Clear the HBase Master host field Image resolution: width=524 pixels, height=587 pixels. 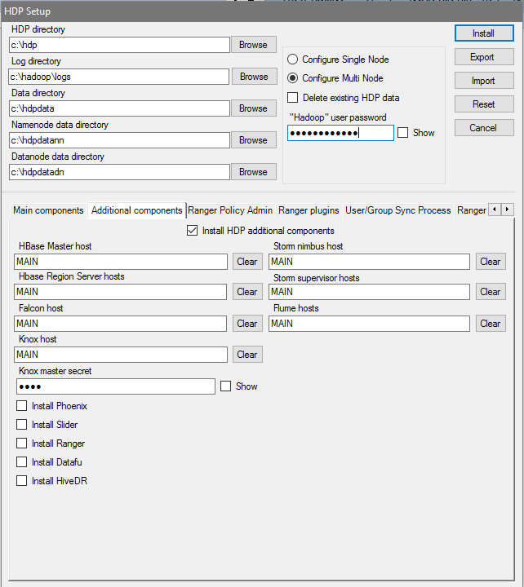pyautogui.click(x=247, y=262)
